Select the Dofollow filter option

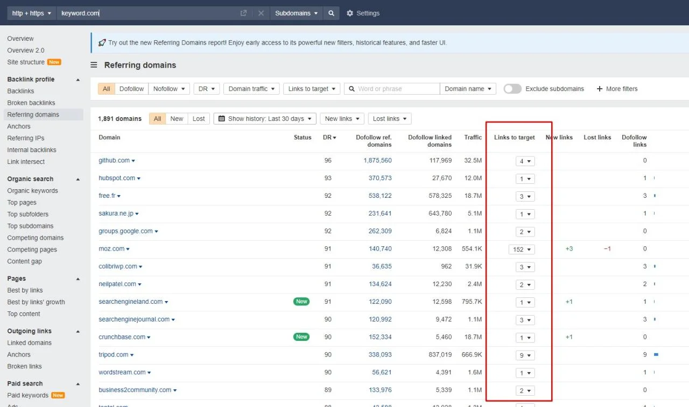click(x=131, y=88)
